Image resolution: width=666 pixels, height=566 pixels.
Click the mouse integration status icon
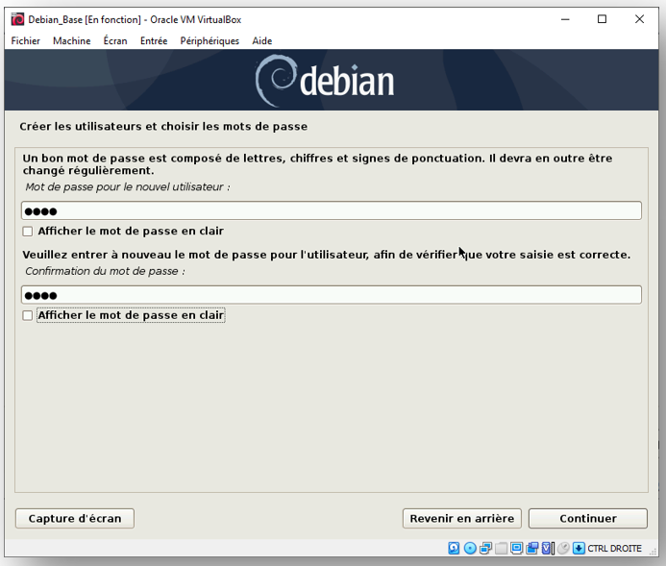[x=563, y=548]
